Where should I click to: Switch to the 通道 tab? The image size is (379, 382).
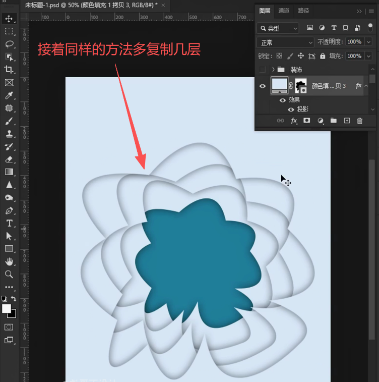point(284,11)
